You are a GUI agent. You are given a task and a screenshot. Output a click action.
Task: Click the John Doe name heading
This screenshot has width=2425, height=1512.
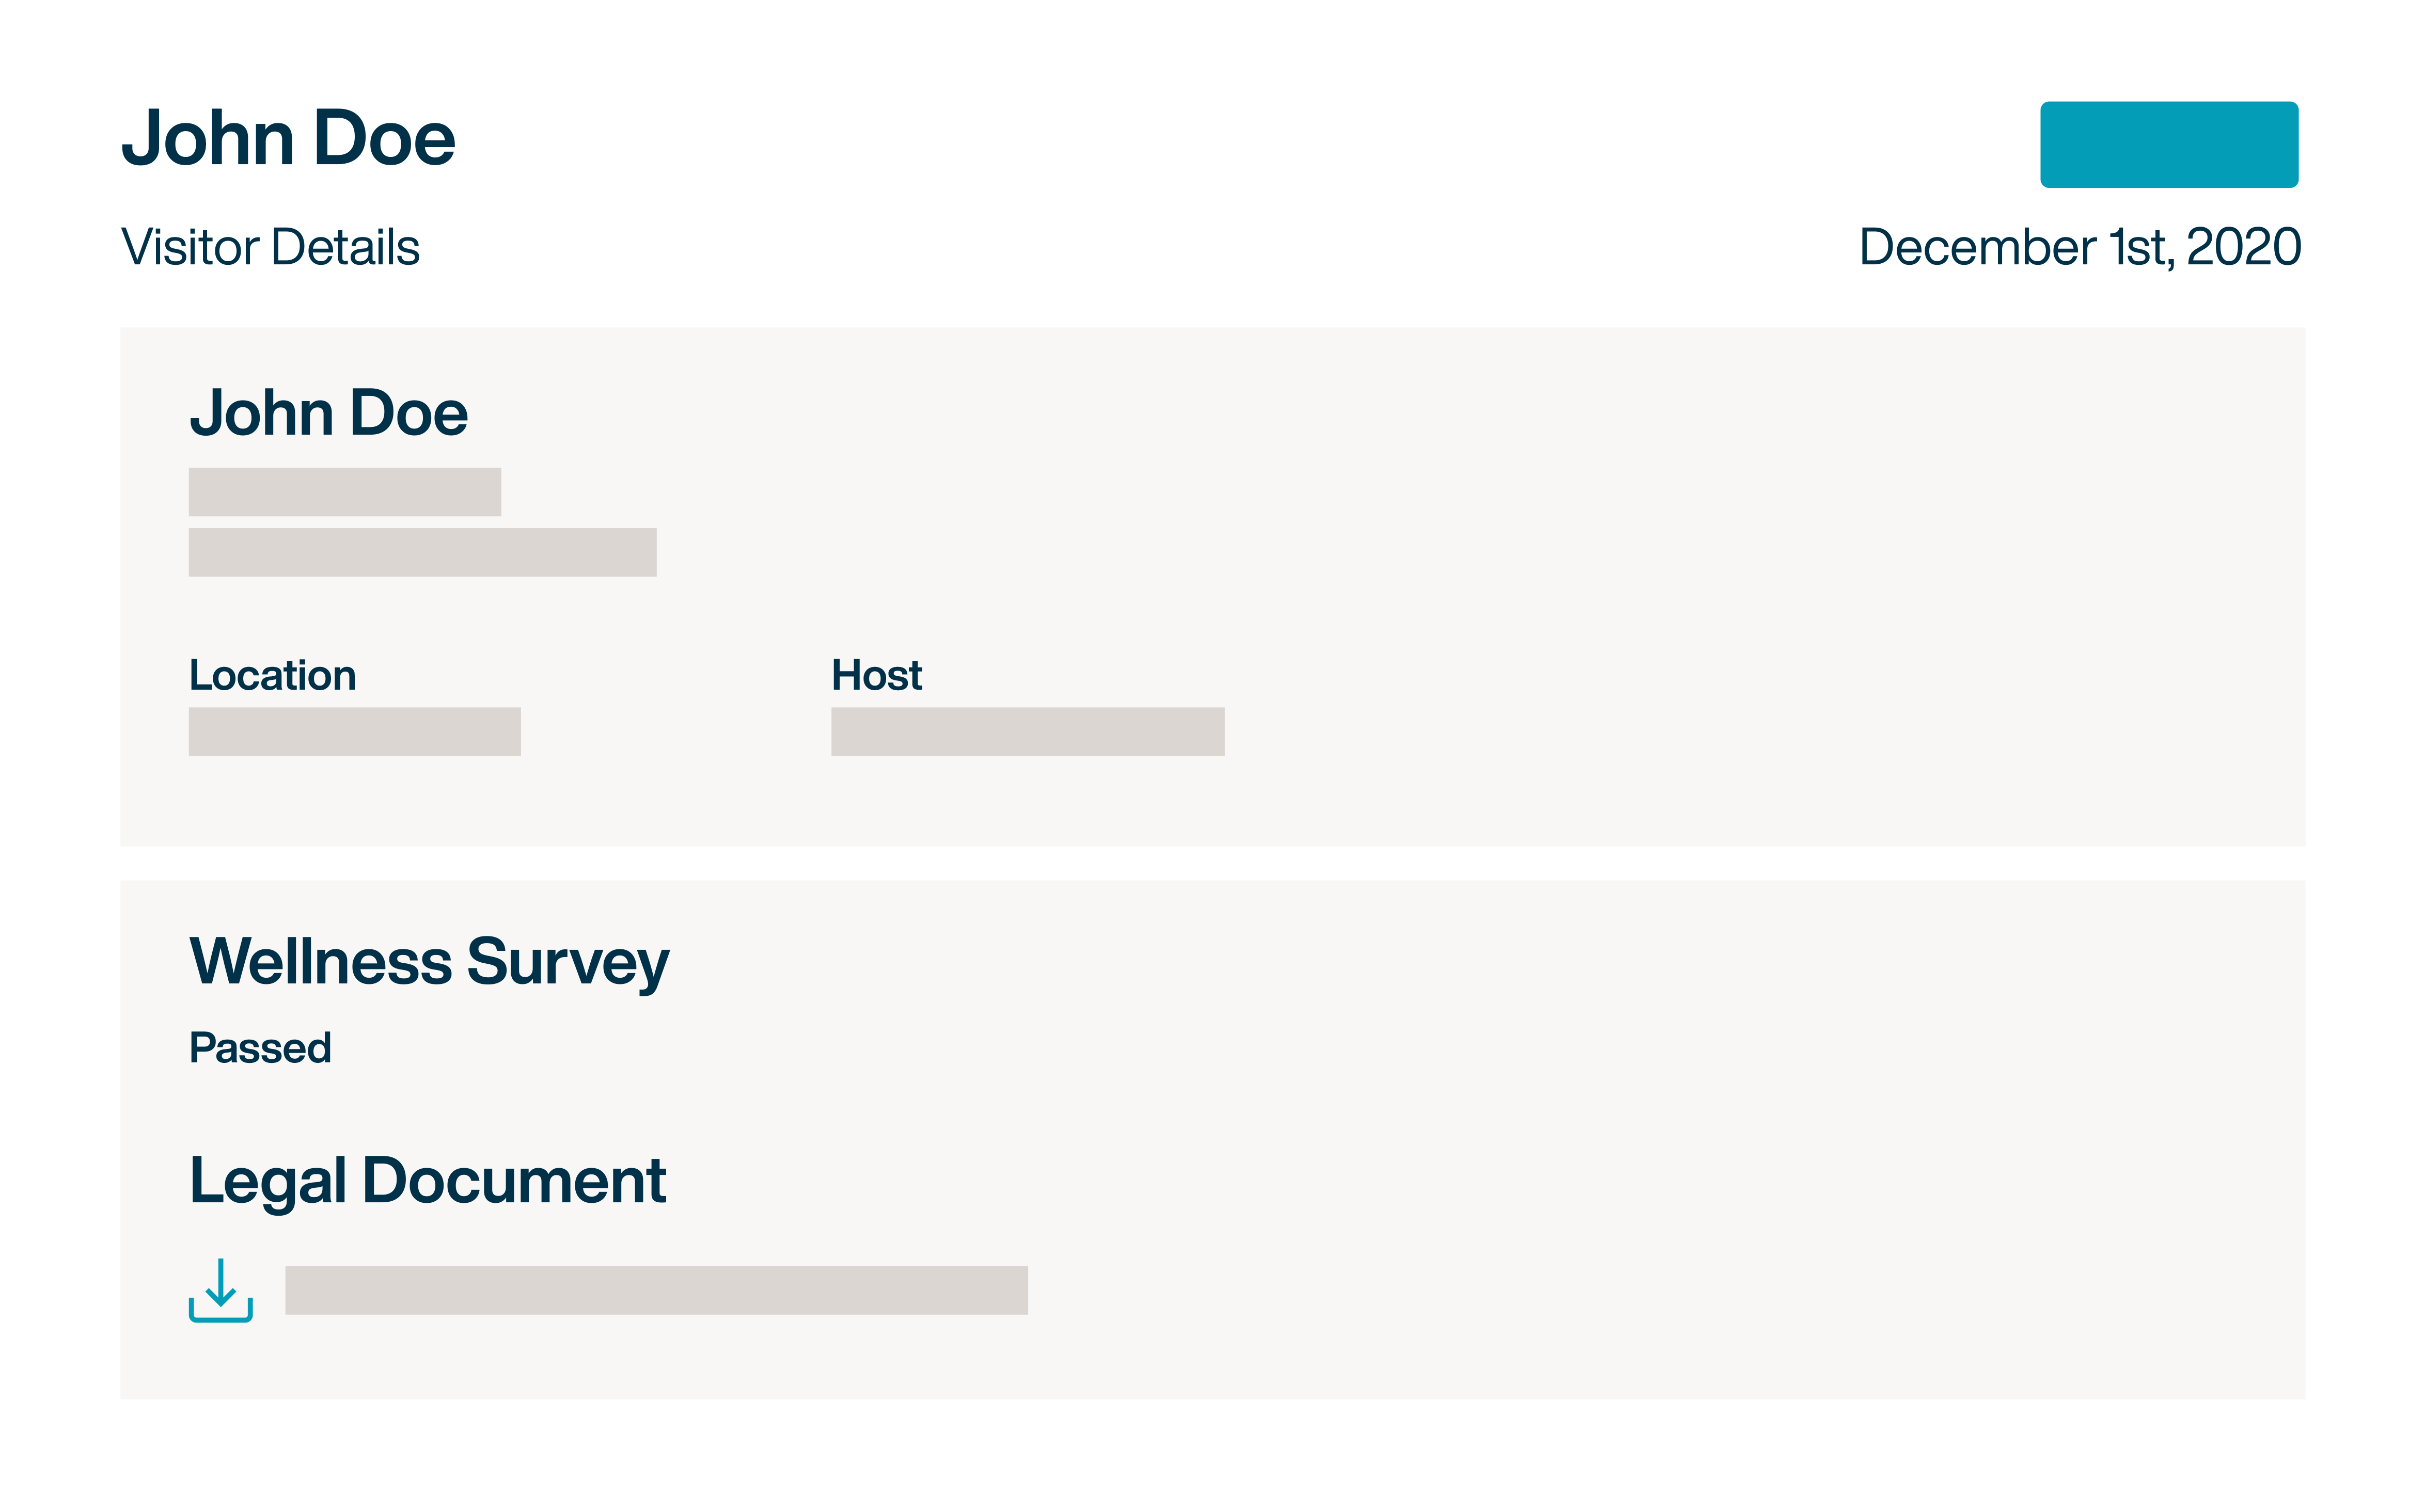(288, 138)
